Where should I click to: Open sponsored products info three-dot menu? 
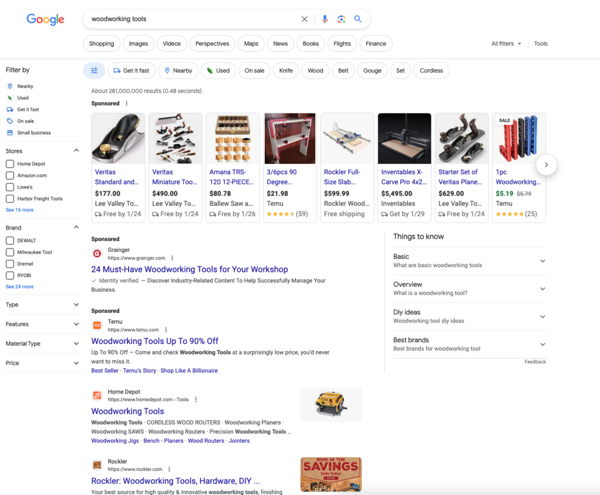pyautogui.click(x=127, y=103)
